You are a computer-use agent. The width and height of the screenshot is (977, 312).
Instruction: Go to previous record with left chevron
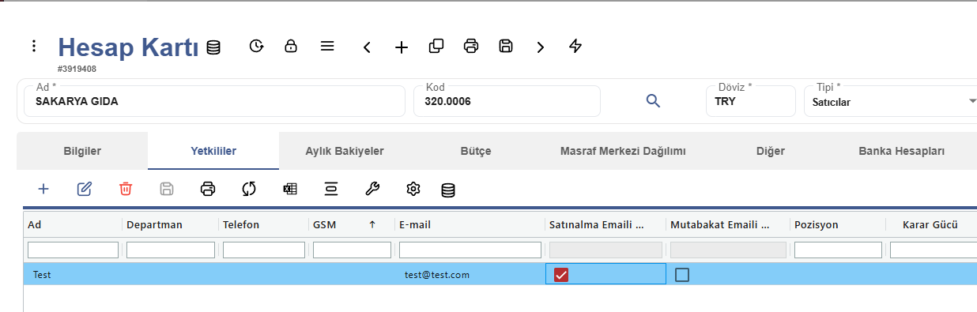click(367, 47)
